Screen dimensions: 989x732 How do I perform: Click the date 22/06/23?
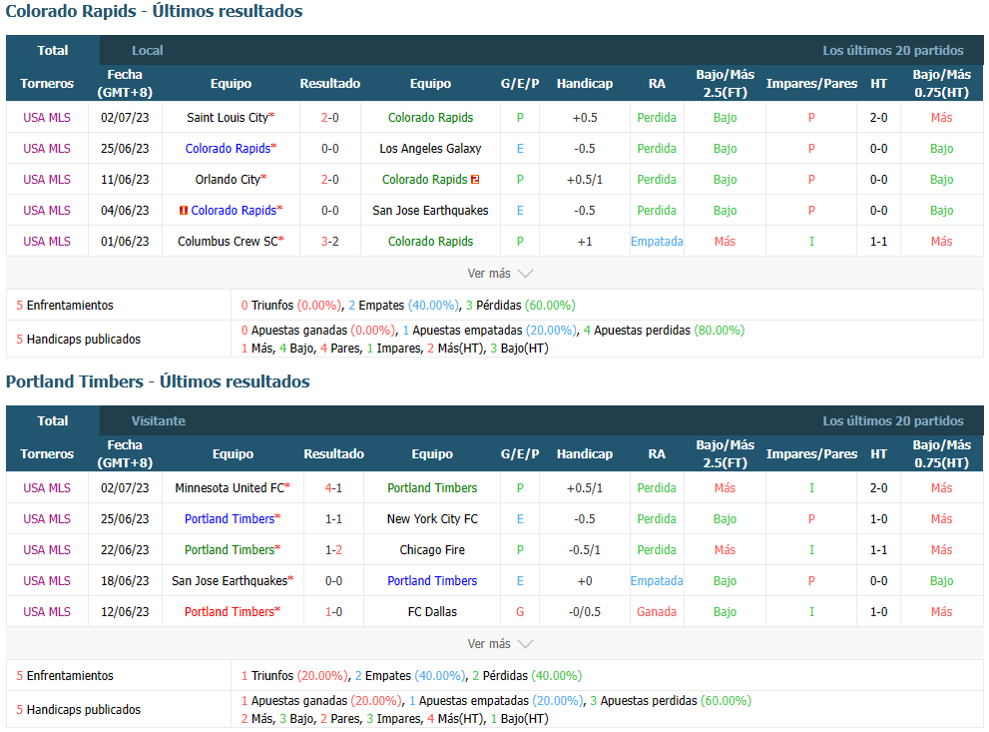point(125,550)
